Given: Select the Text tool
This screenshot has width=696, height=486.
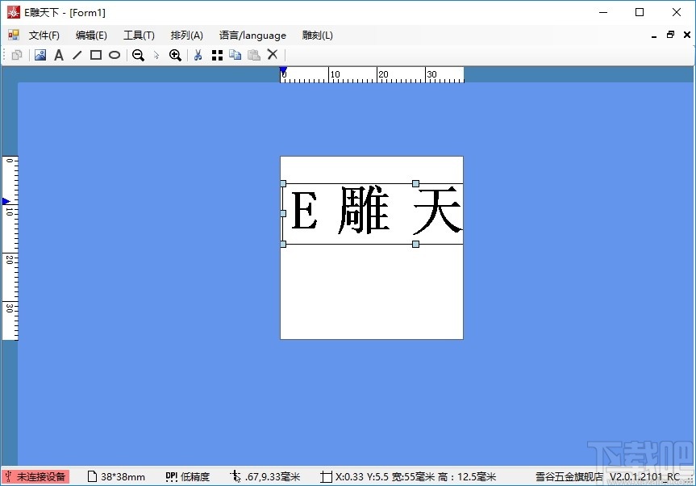Looking at the screenshot, I should click(59, 54).
